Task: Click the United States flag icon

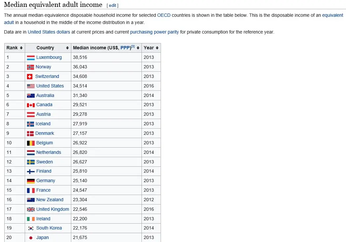Action: 31,86
